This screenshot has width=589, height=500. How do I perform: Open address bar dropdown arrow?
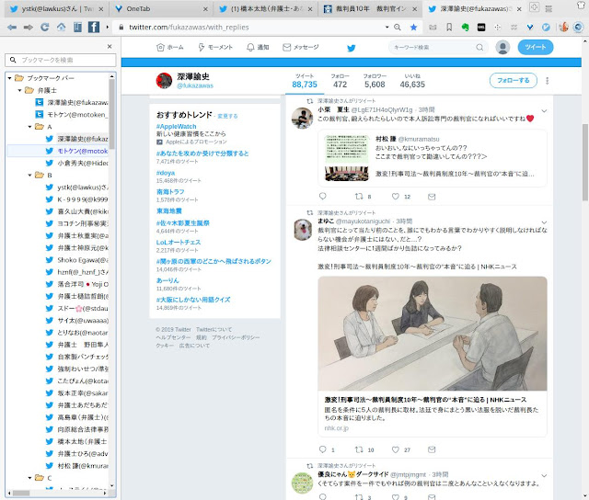pos(387,27)
